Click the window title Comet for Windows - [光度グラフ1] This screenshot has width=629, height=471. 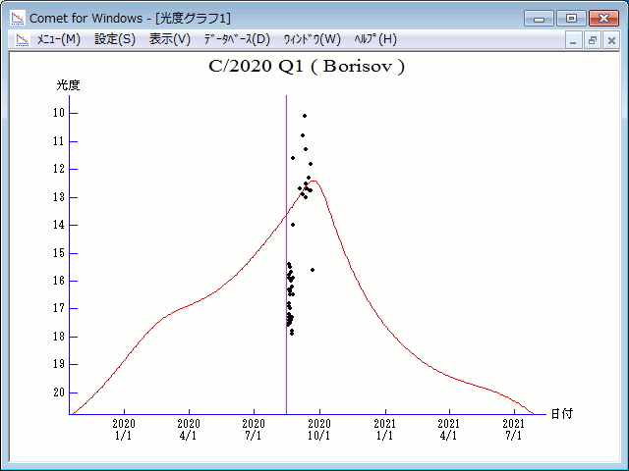[x=130, y=19]
